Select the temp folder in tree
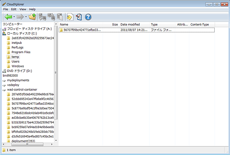This screenshot has width=230, height=155. [13, 57]
